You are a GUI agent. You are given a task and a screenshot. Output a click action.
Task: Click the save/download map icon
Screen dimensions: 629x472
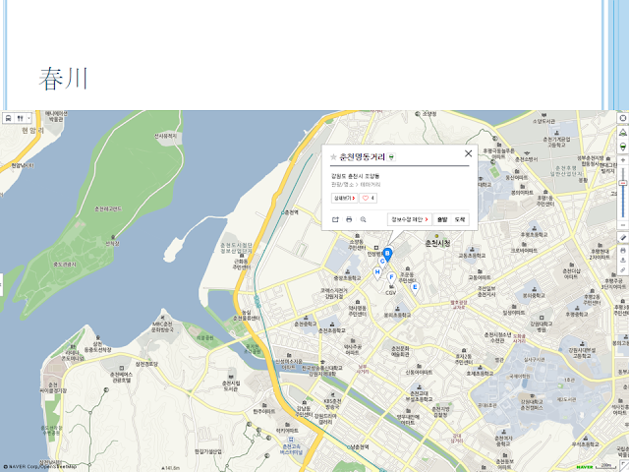point(622,260)
